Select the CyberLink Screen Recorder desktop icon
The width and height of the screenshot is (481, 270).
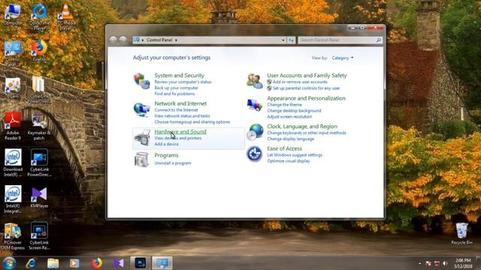(39, 235)
